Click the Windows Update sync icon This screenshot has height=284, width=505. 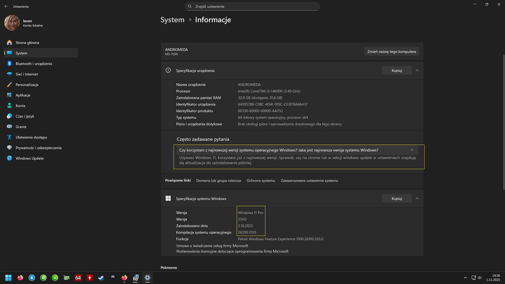9,158
